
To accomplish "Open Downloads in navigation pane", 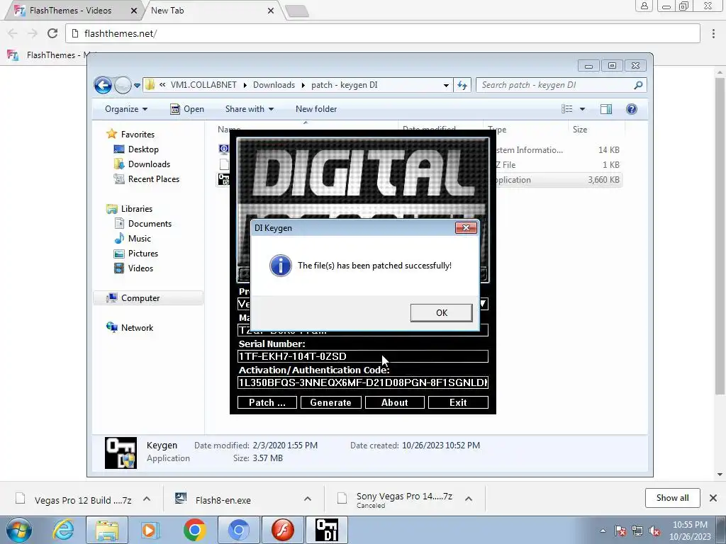I will 149,164.
